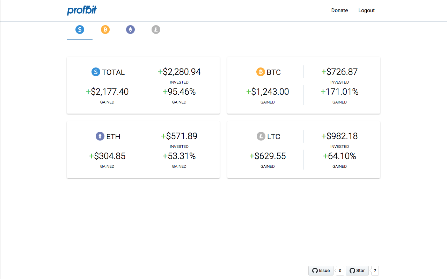Click the +53.31% gained value

tap(179, 156)
